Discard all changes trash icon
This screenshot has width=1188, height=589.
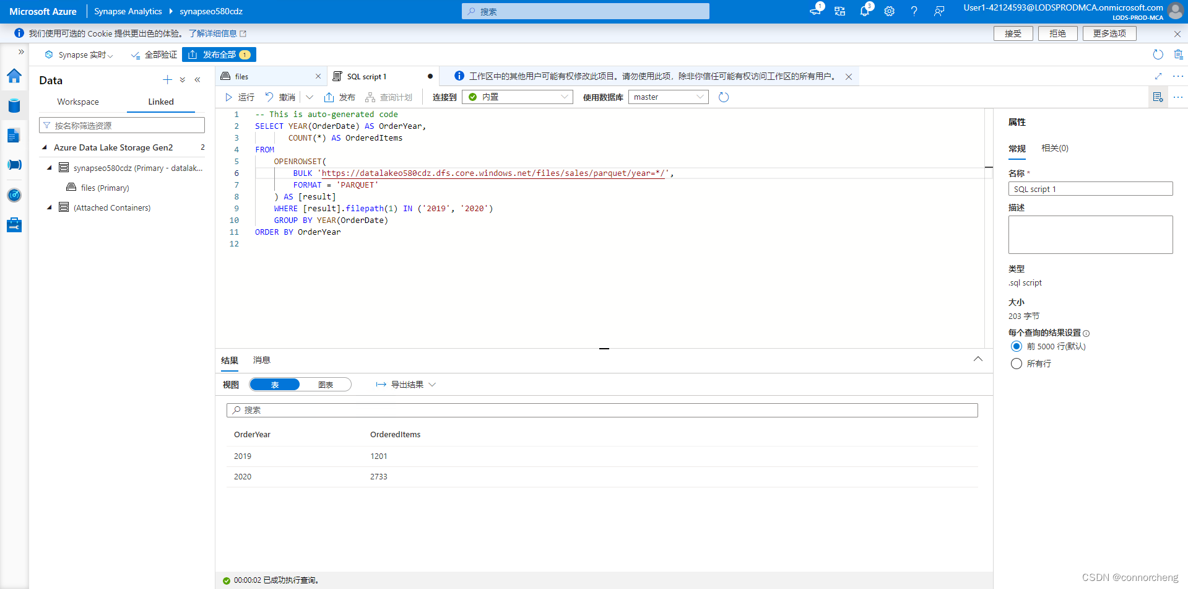click(1178, 55)
